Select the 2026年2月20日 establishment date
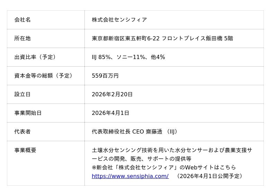Screen dimensions: 277x196 112,94
